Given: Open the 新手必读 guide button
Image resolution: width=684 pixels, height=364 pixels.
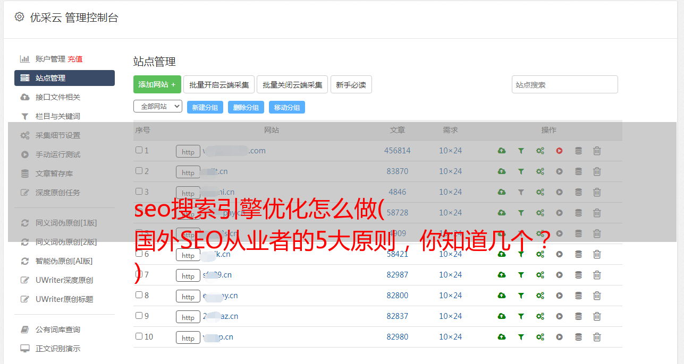Looking at the screenshot, I should 351,84.
